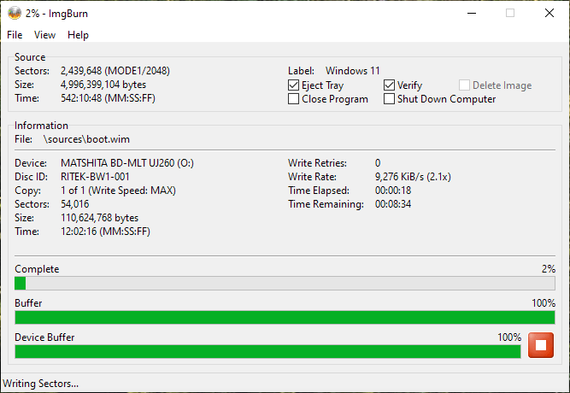Minimize the ImgBurn window
570x393 pixels.
point(471,13)
